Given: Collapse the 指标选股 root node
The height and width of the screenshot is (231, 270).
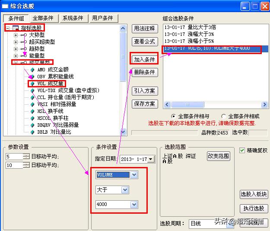Looking at the screenshot, I should tap(8, 28).
